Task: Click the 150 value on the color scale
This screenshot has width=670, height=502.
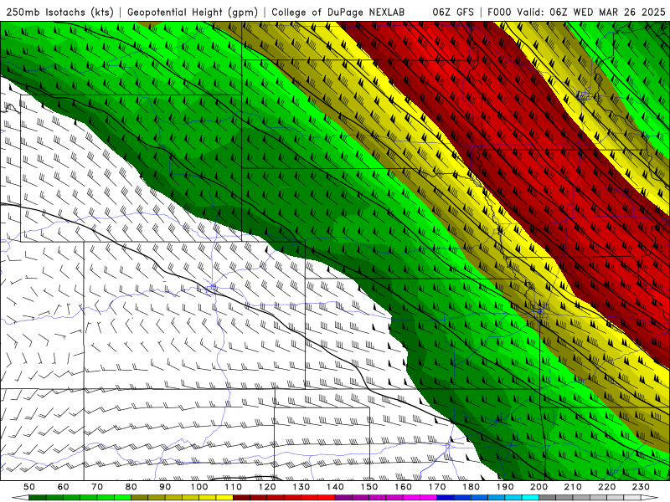Action: click(x=369, y=487)
